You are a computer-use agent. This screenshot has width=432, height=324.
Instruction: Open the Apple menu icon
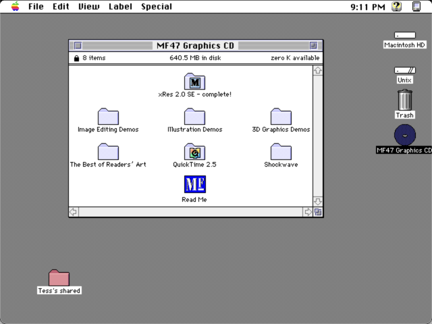click(x=16, y=6)
